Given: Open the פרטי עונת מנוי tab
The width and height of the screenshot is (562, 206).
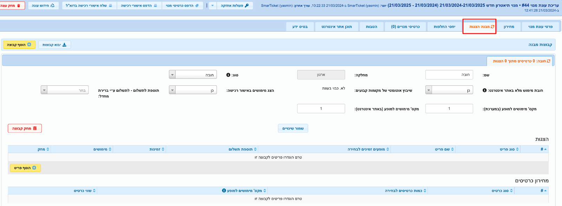Looking at the screenshot, I should coord(540,27).
